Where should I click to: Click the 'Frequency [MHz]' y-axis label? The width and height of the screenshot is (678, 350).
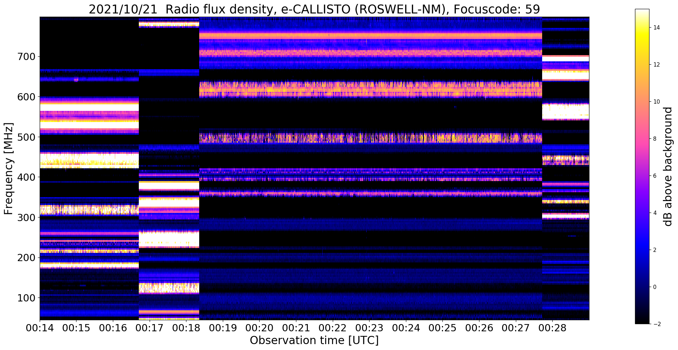tap(8, 169)
